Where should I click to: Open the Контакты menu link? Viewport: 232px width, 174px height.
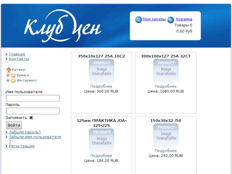pos(19,59)
